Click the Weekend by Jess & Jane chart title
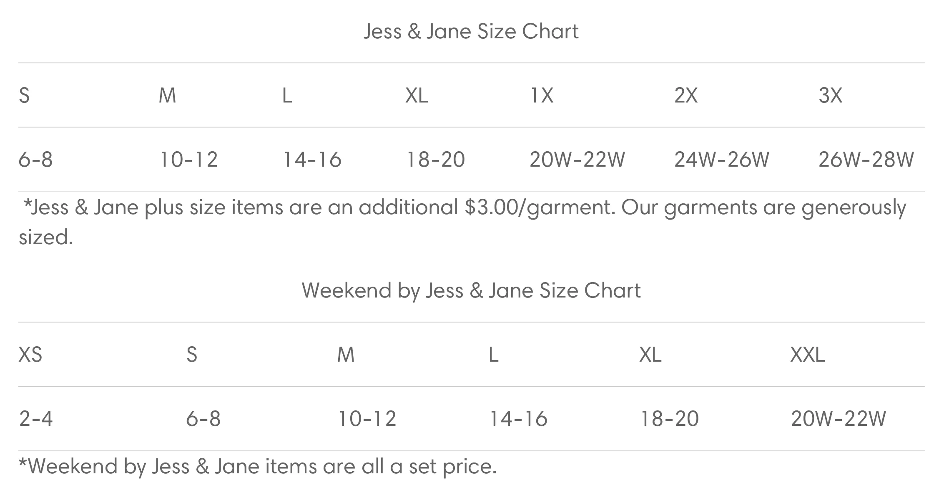The height and width of the screenshot is (500, 939). click(471, 290)
